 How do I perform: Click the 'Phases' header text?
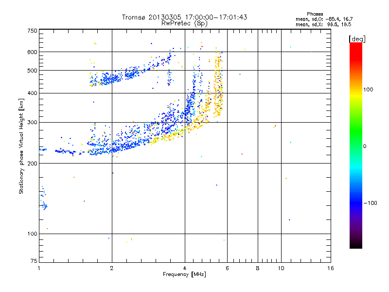pos(315,14)
